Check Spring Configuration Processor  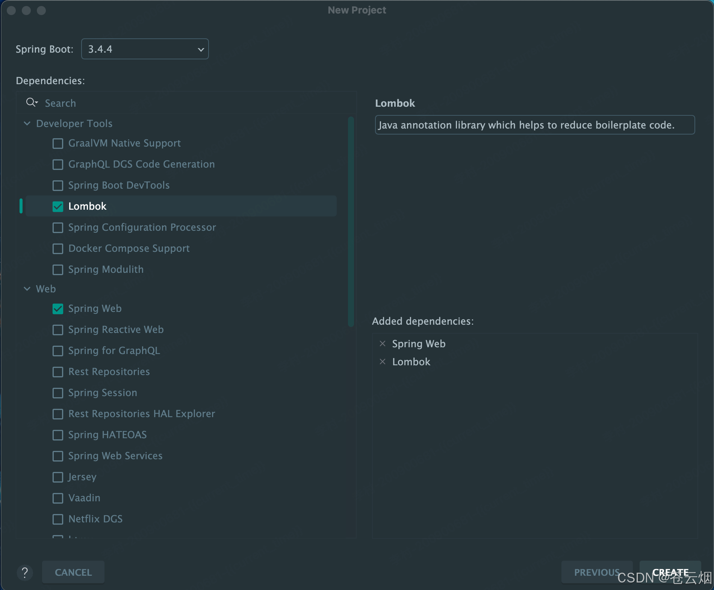[58, 228]
